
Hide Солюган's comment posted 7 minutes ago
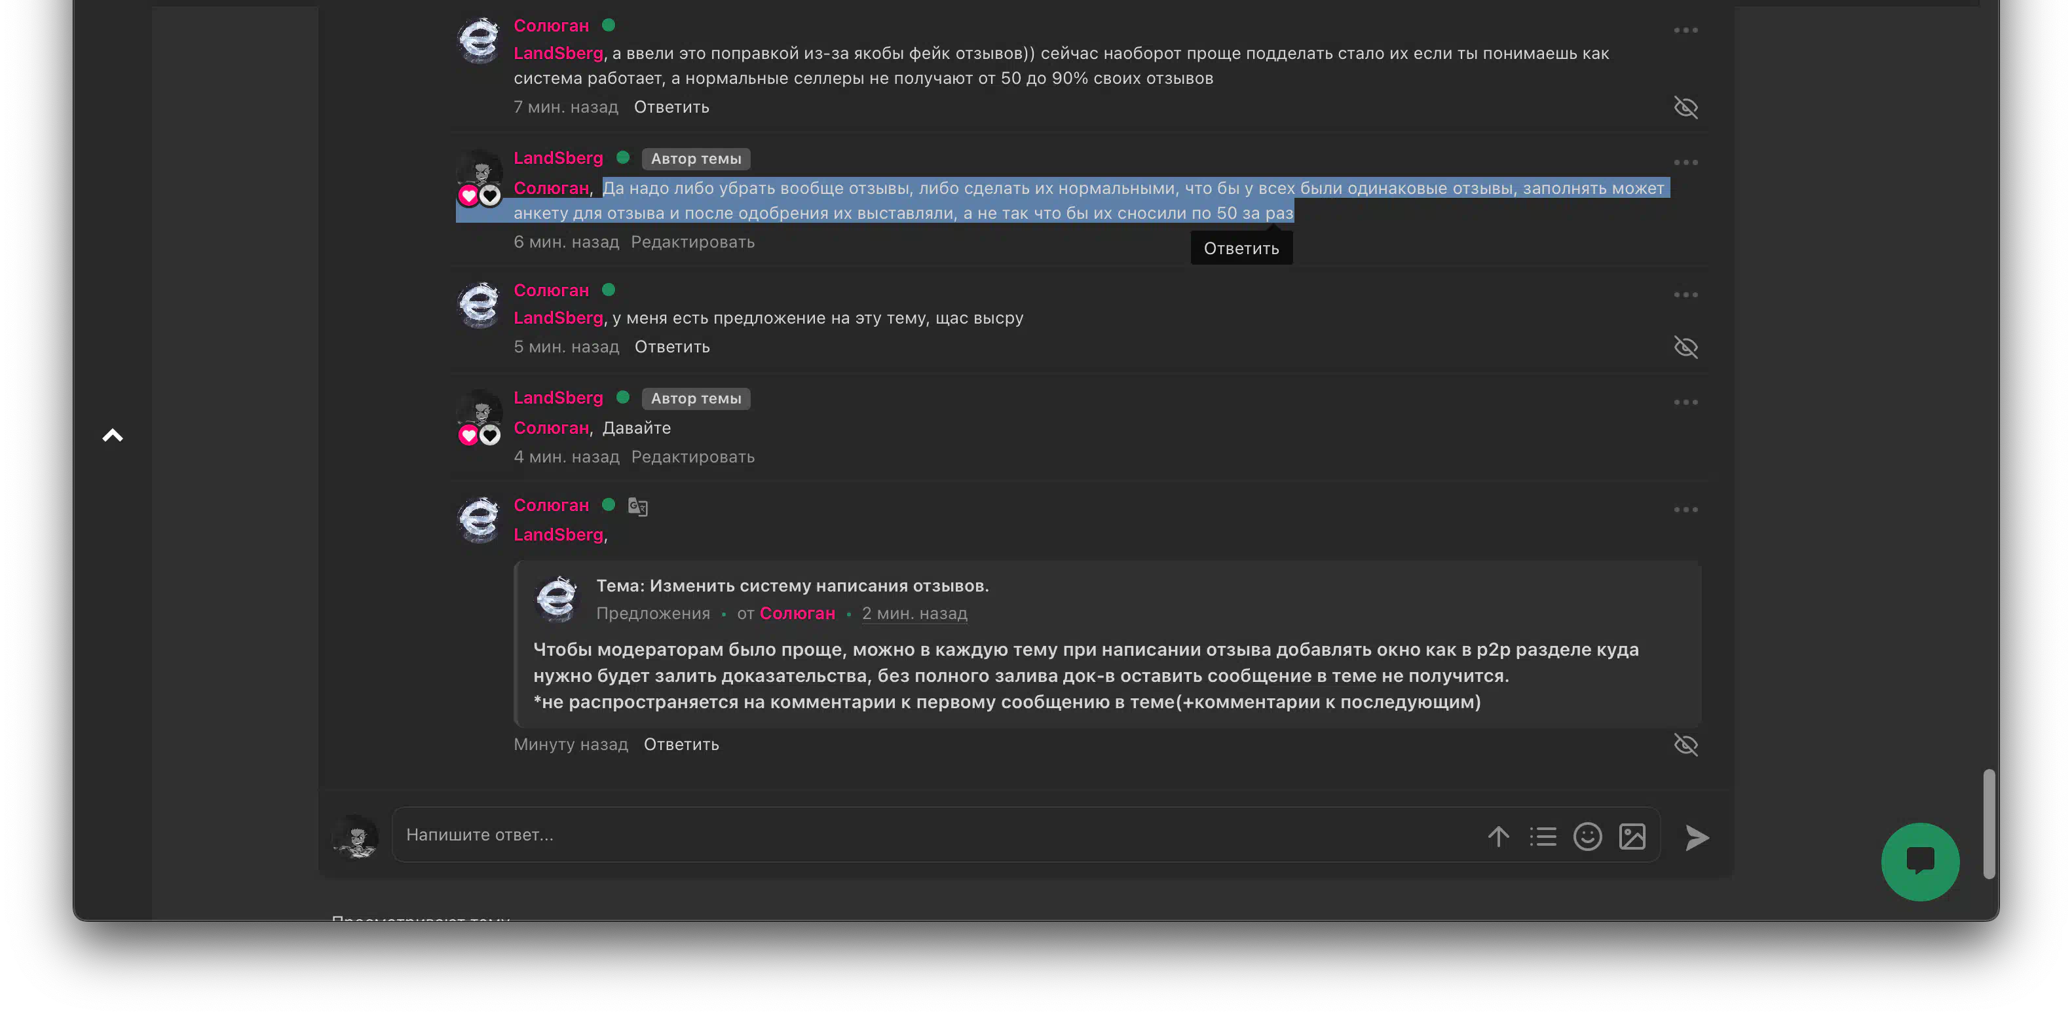pyautogui.click(x=1685, y=107)
